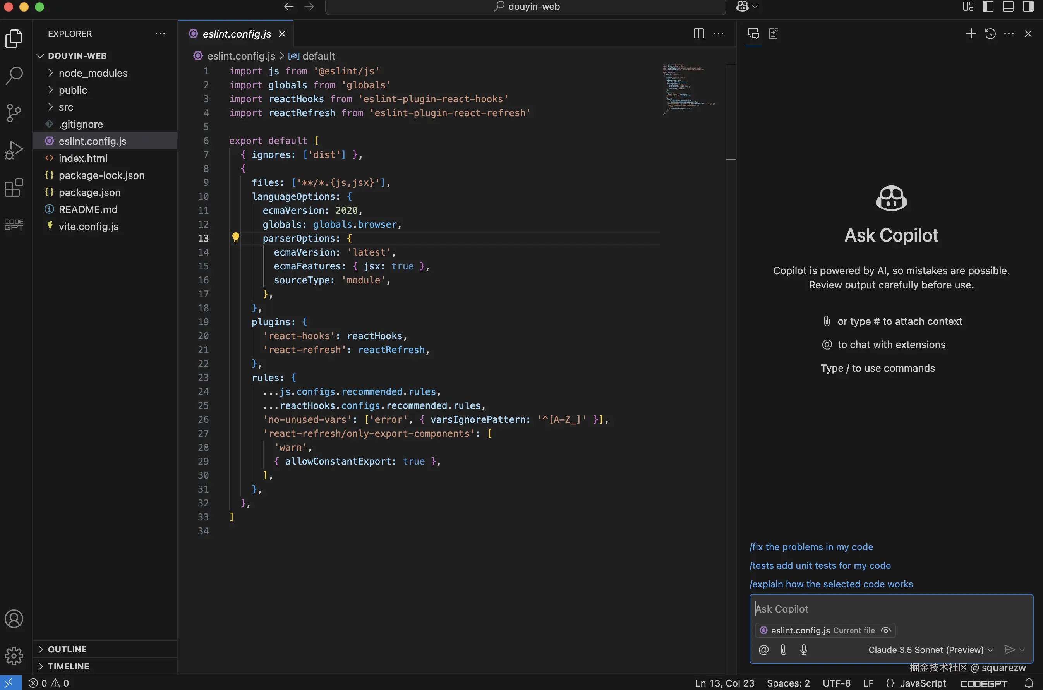Click '/fix the problems in my code' suggestion

pyautogui.click(x=811, y=547)
